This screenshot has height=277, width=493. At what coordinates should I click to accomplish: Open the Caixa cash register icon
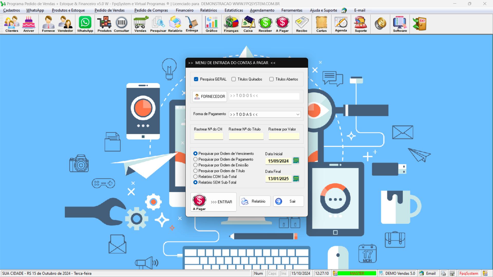[248, 24]
